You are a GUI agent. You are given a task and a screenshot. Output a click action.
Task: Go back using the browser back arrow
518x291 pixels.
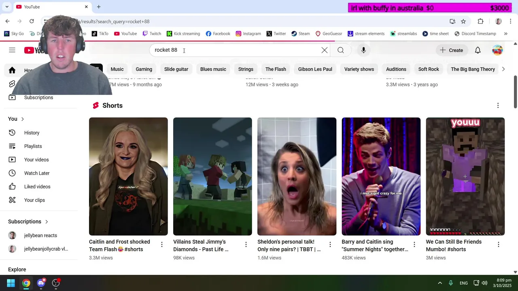point(7,21)
